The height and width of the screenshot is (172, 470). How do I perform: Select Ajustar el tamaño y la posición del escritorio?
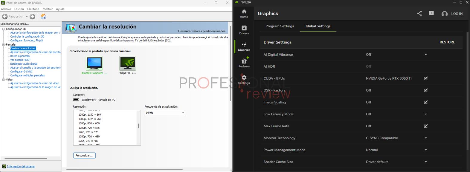pyautogui.click(x=35, y=68)
